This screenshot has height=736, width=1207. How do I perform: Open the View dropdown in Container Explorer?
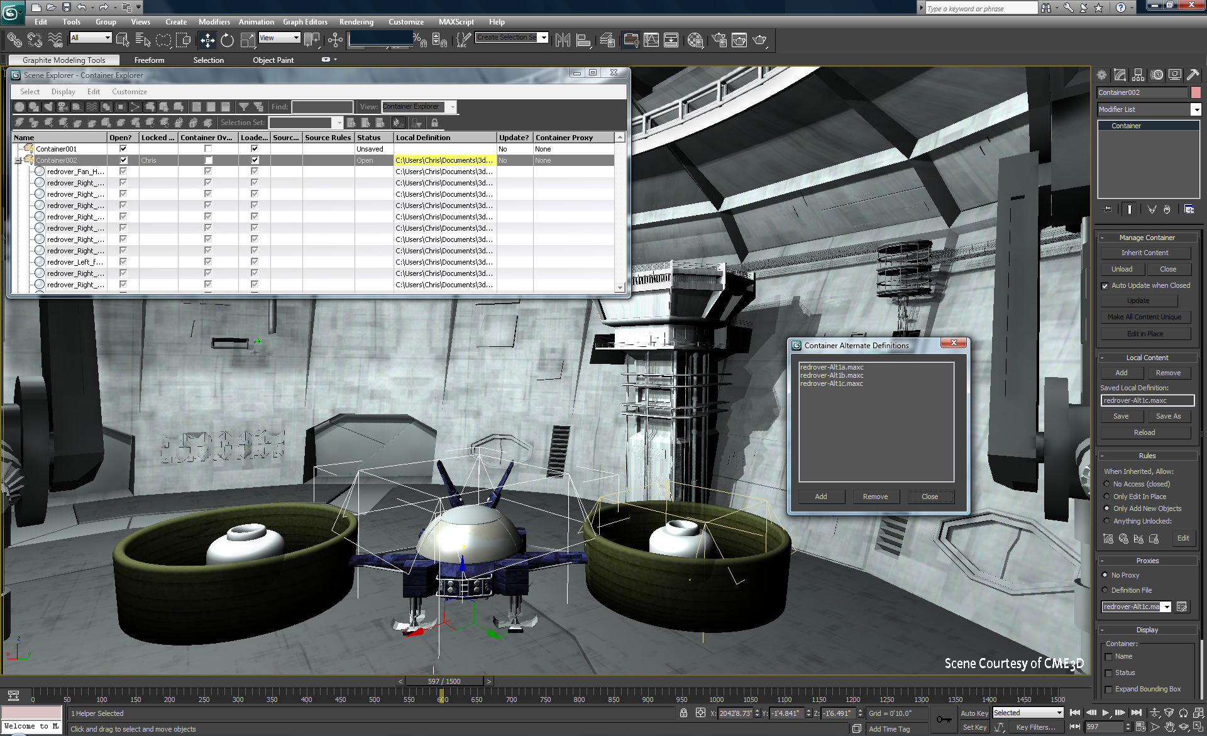pos(452,106)
